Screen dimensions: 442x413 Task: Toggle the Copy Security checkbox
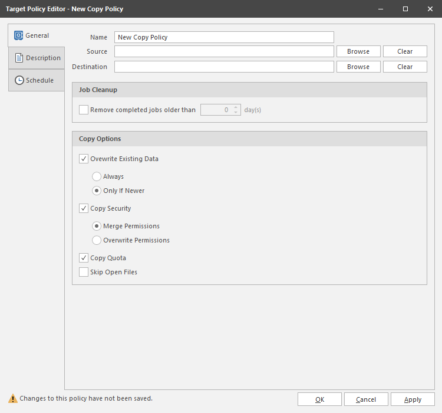(x=84, y=208)
